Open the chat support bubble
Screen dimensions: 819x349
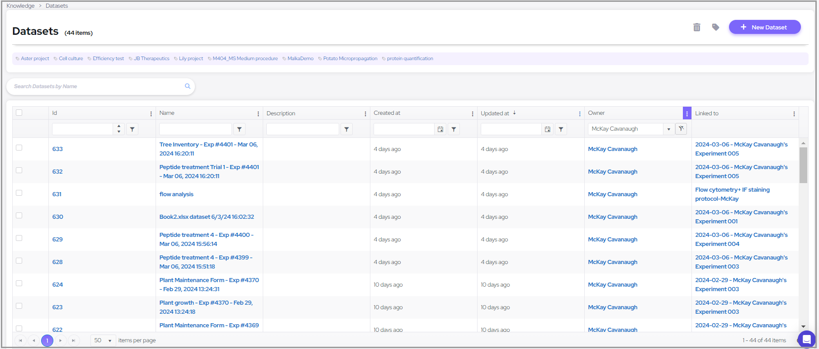(x=806, y=339)
